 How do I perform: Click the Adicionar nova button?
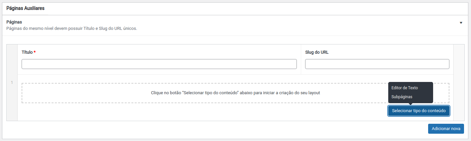[x=446, y=129]
